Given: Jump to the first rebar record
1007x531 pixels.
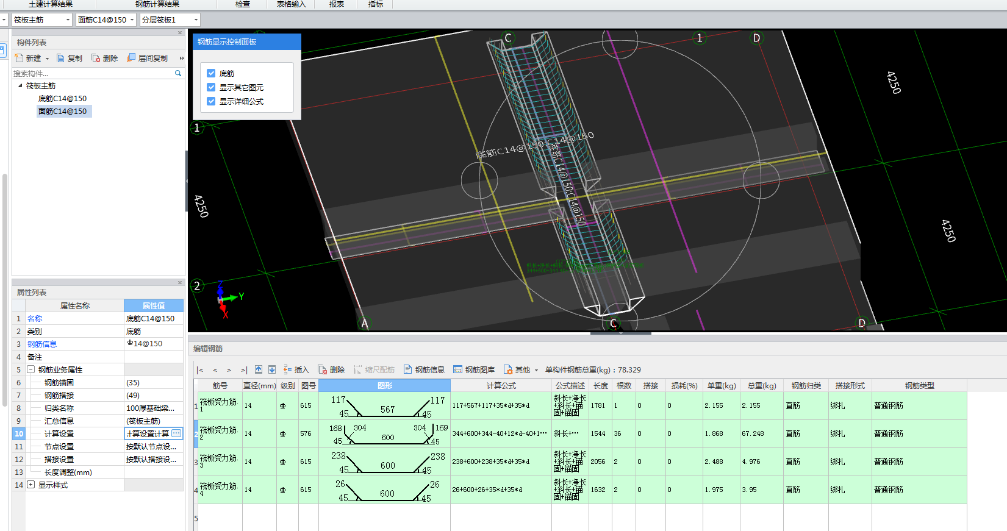Looking at the screenshot, I should [x=201, y=370].
